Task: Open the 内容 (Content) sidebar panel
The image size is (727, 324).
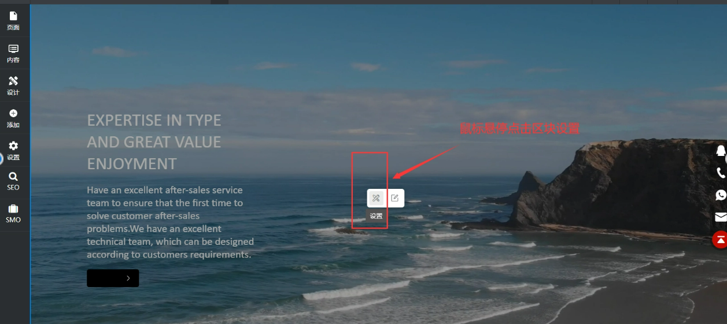Action: pyautogui.click(x=13, y=54)
